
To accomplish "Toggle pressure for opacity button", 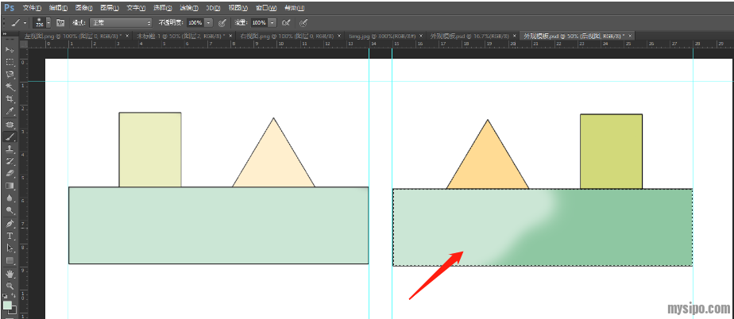I will click(x=222, y=23).
